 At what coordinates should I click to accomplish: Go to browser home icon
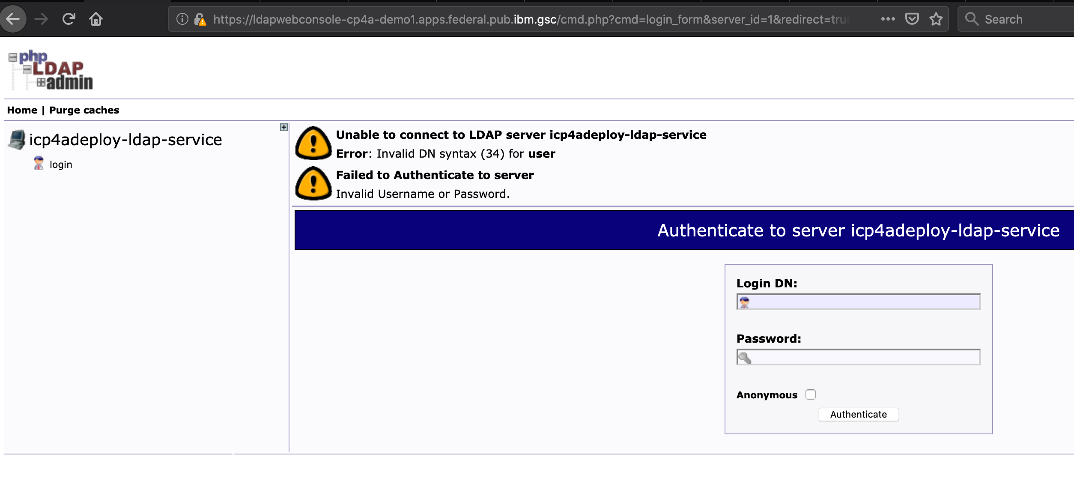[95, 19]
